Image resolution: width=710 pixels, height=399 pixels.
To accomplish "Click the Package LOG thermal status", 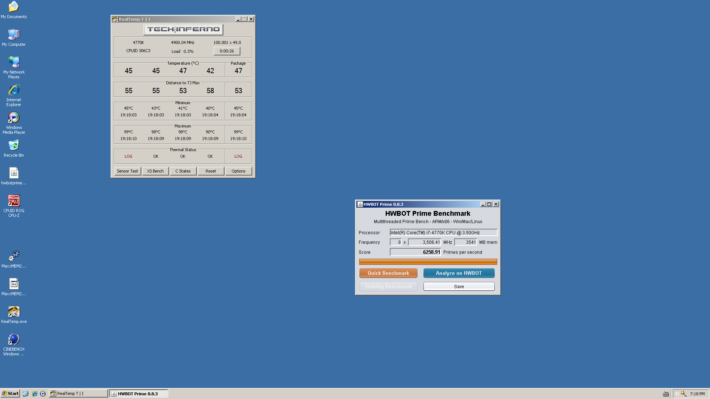I will coord(238,156).
